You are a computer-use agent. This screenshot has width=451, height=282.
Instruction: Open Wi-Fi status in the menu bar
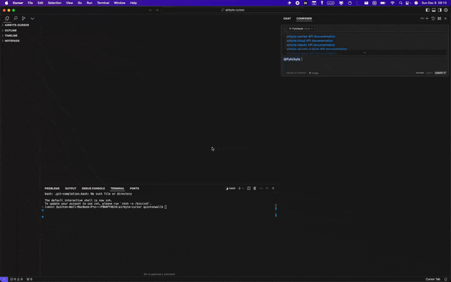click(392, 3)
